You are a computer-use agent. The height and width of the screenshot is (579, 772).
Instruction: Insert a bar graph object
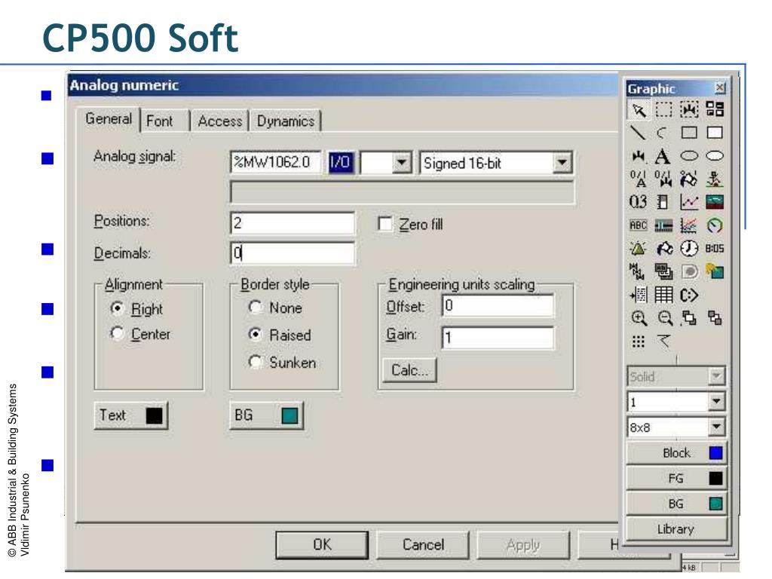[x=663, y=202]
